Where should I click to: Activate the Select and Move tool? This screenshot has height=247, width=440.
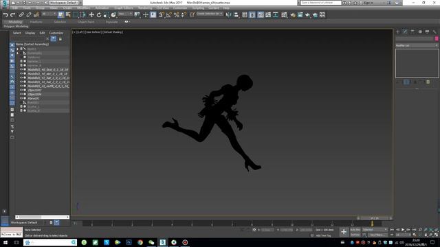point(91,15)
